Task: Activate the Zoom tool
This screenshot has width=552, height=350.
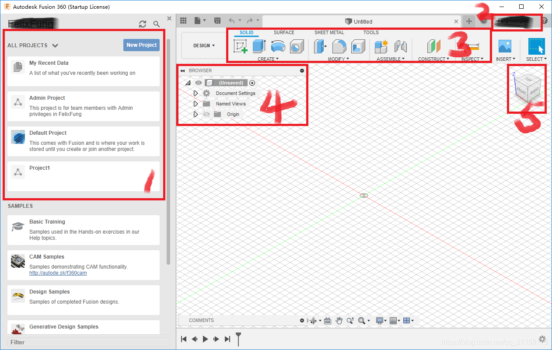Action: tap(350, 321)
